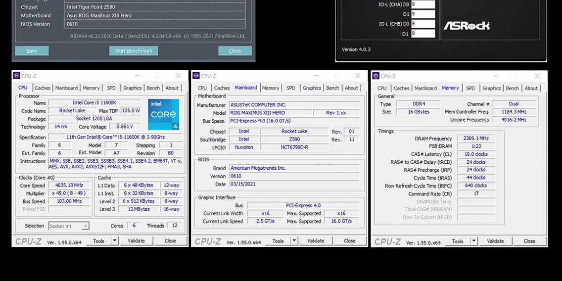Click LPCIO value NCT6798D-R
Viewport: 562px width, 281px height.
(294, 147)
